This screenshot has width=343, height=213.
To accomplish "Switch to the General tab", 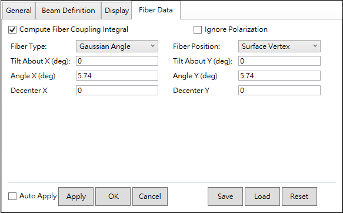I will click(19, 11).
